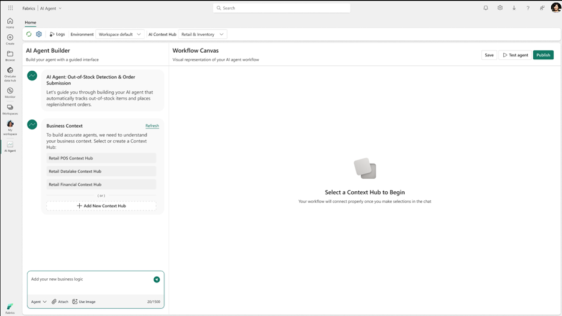Click the 20/1500 character counter
This screenshot has width=562, height=316.
point(153,302)
